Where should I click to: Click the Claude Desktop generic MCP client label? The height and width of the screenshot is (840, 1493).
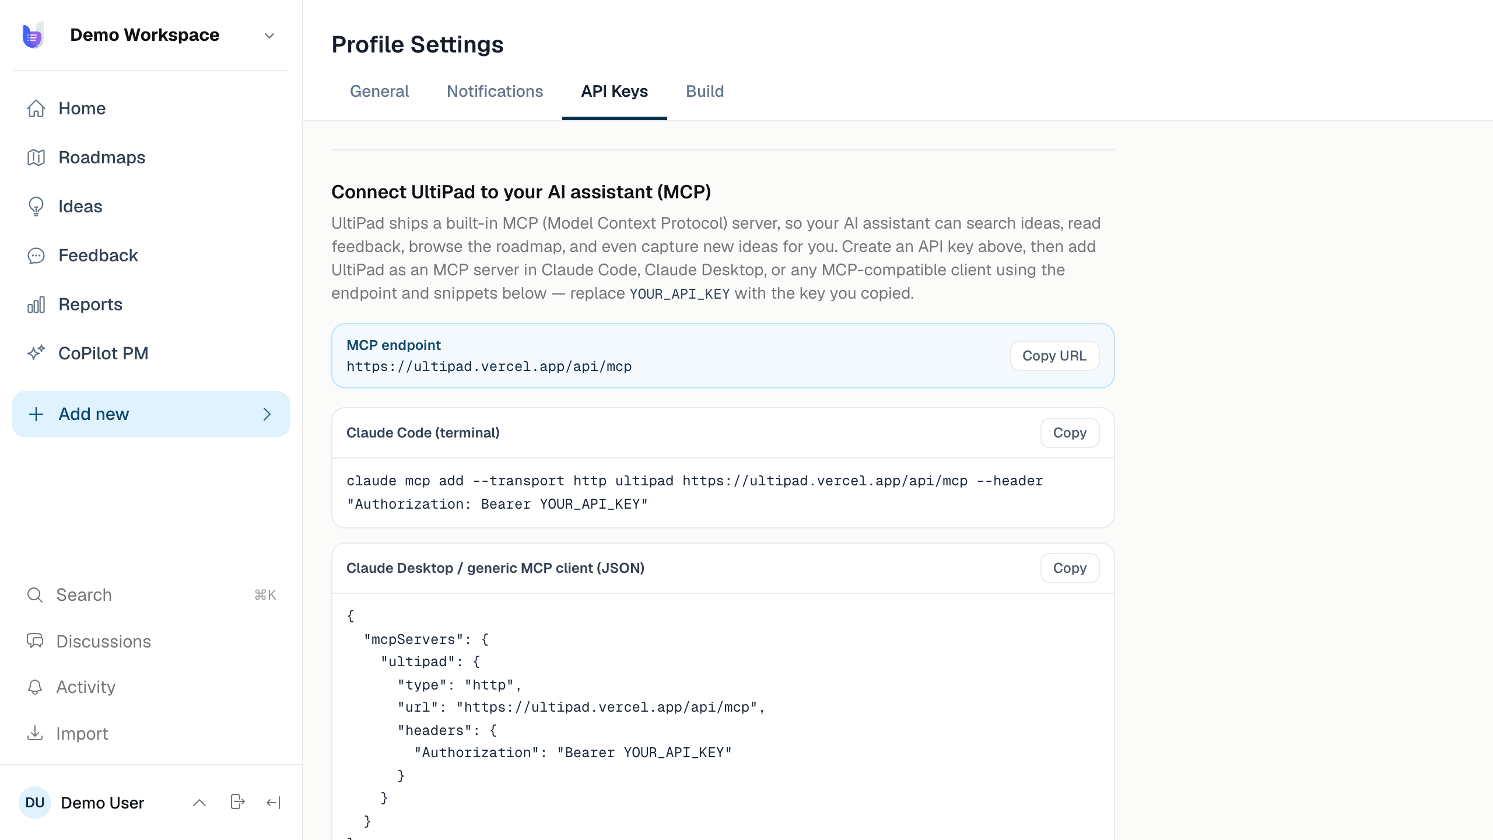pyautogui.click(x=495, y=568)
